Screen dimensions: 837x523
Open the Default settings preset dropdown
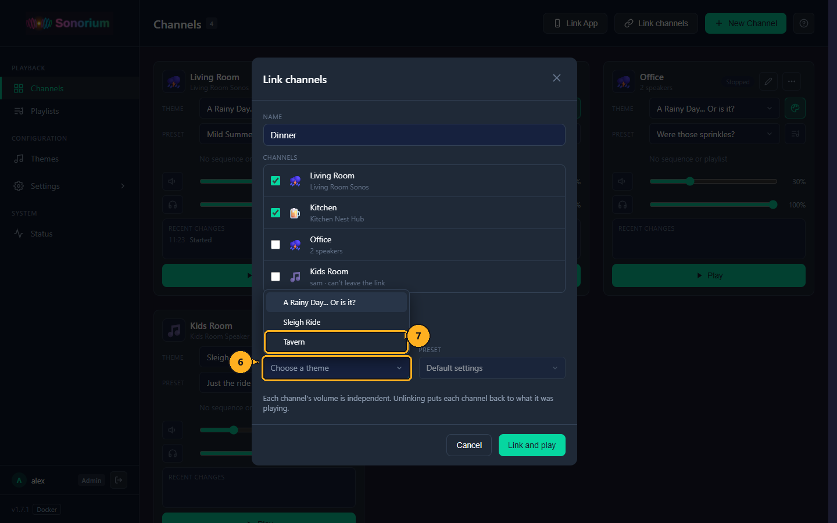[x=492, y=368]
